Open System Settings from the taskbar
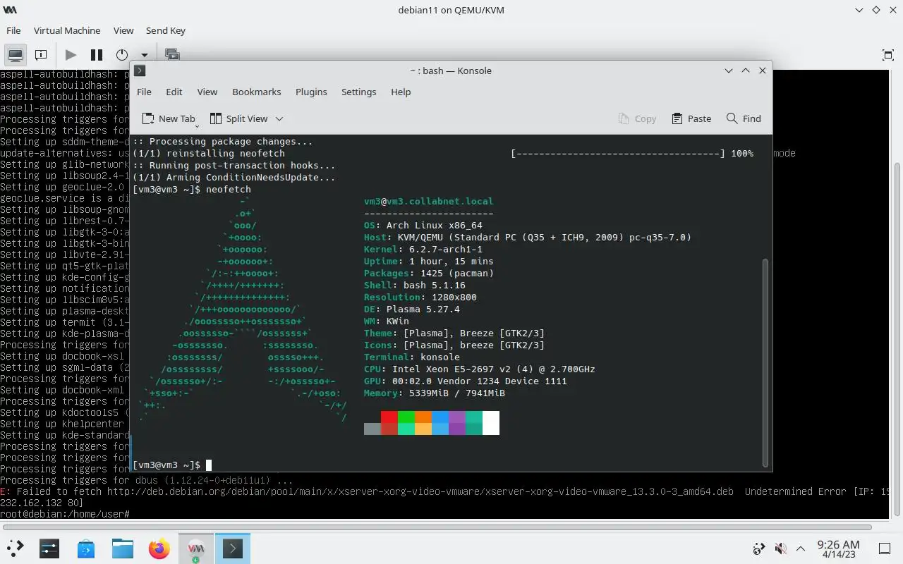The height and width of the screenshot is (564, 903). coord(49,548)
